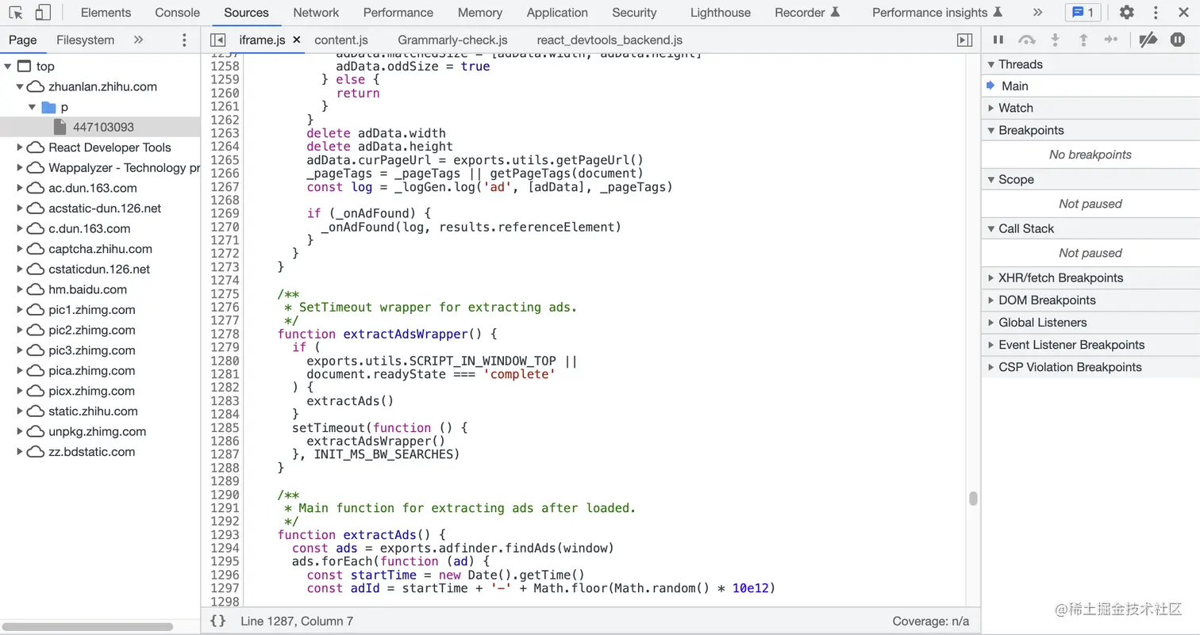Step out of the current function

click(x=1083, y=40)
